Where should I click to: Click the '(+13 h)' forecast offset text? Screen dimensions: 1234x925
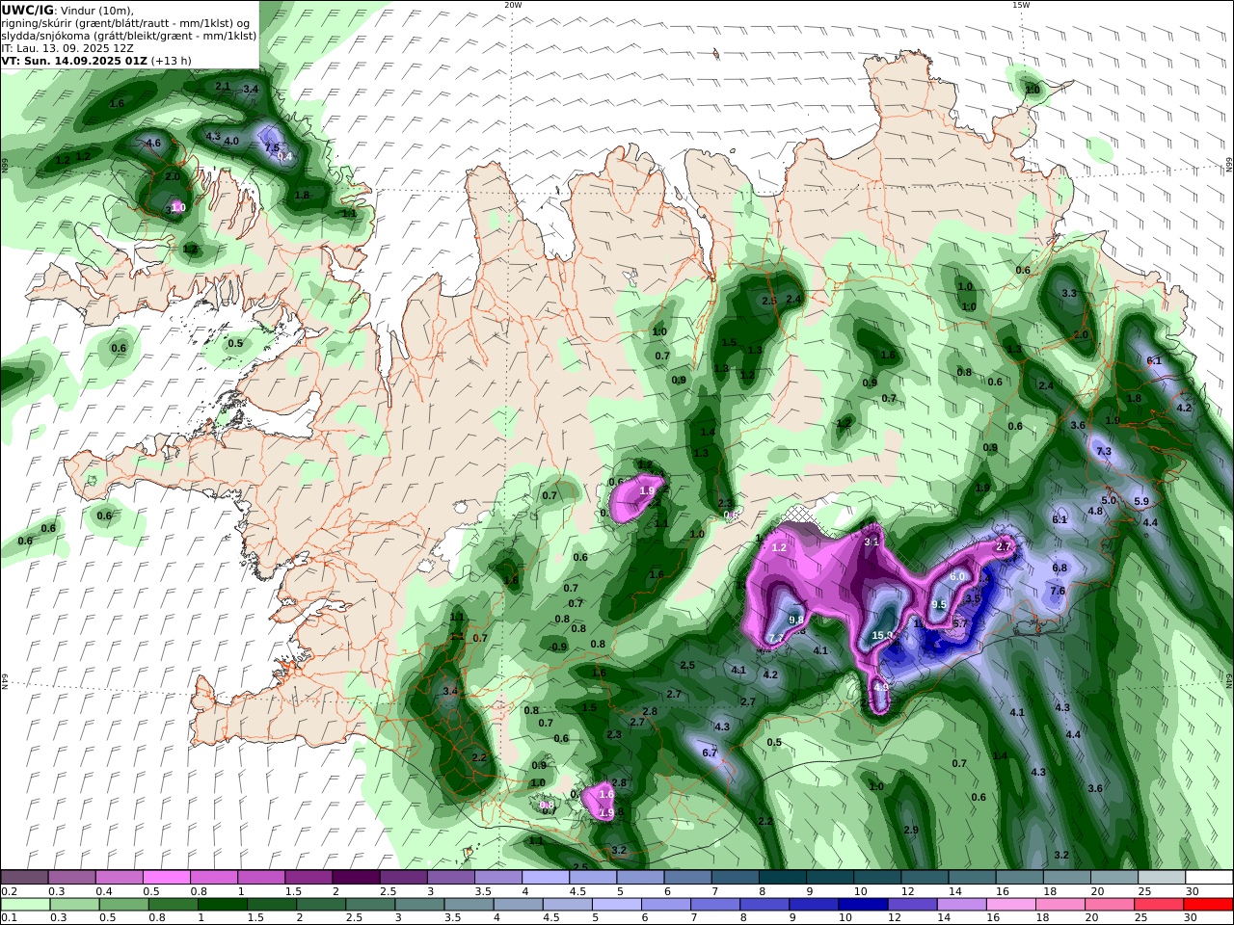click(x=172, y=61)
